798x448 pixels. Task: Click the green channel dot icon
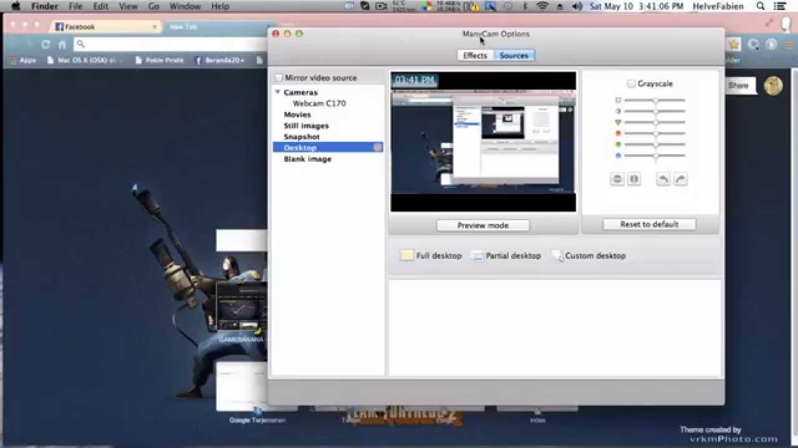point(618,144)
